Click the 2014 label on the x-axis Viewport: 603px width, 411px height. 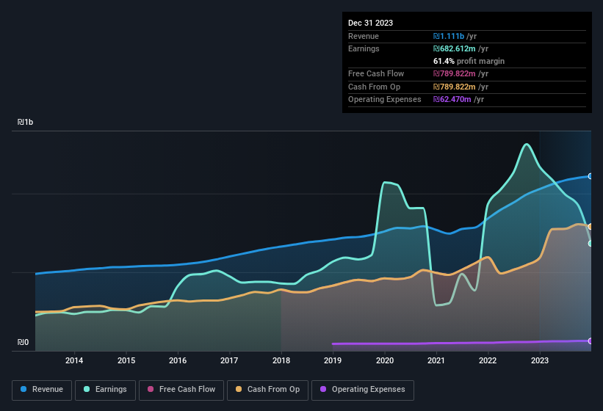coord(74,360)
